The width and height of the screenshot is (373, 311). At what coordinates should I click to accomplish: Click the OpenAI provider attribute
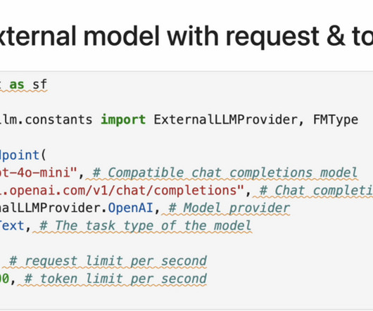click(x=130, y=208)
